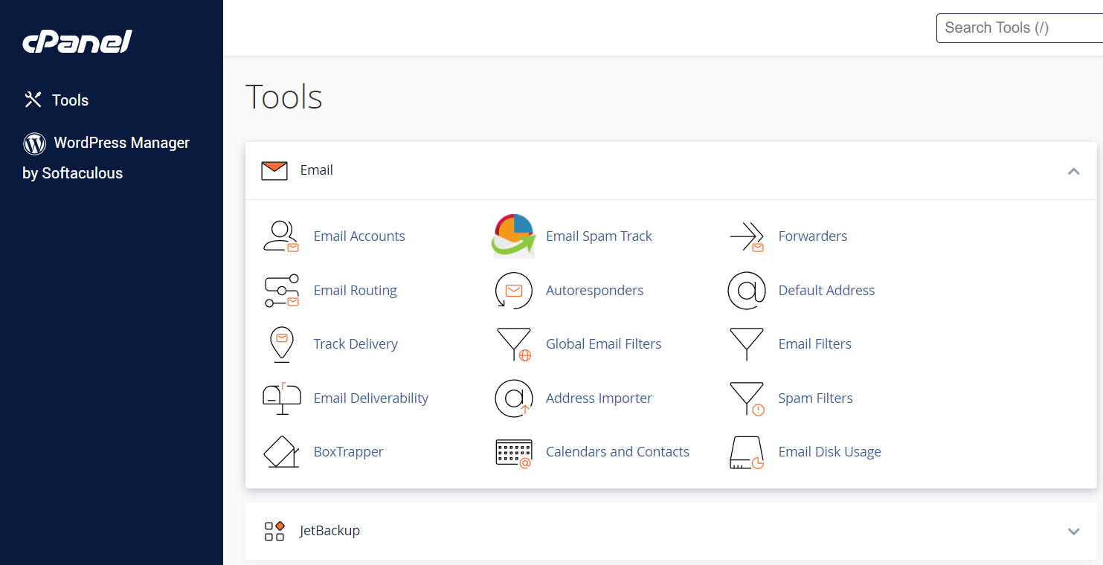Image resolution: width=1103 pixels, height=565 pixels.
Task: Open WordPress Manager by Softaculous
Action: point(106,158)
